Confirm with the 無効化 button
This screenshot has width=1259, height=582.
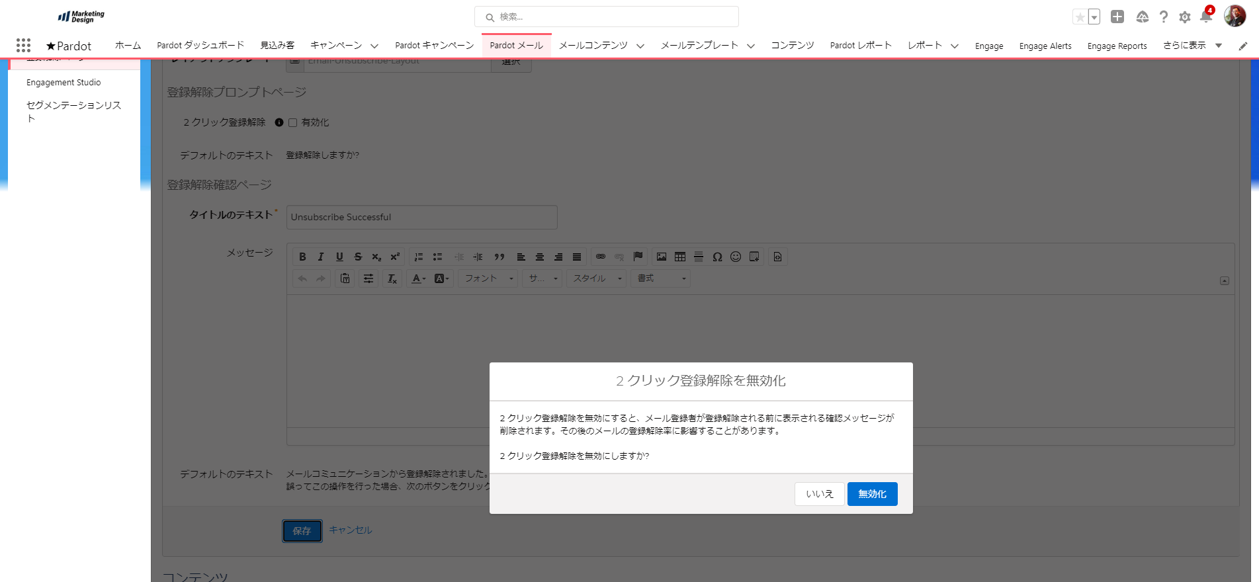pyautogui.click(x=872, y=494)
